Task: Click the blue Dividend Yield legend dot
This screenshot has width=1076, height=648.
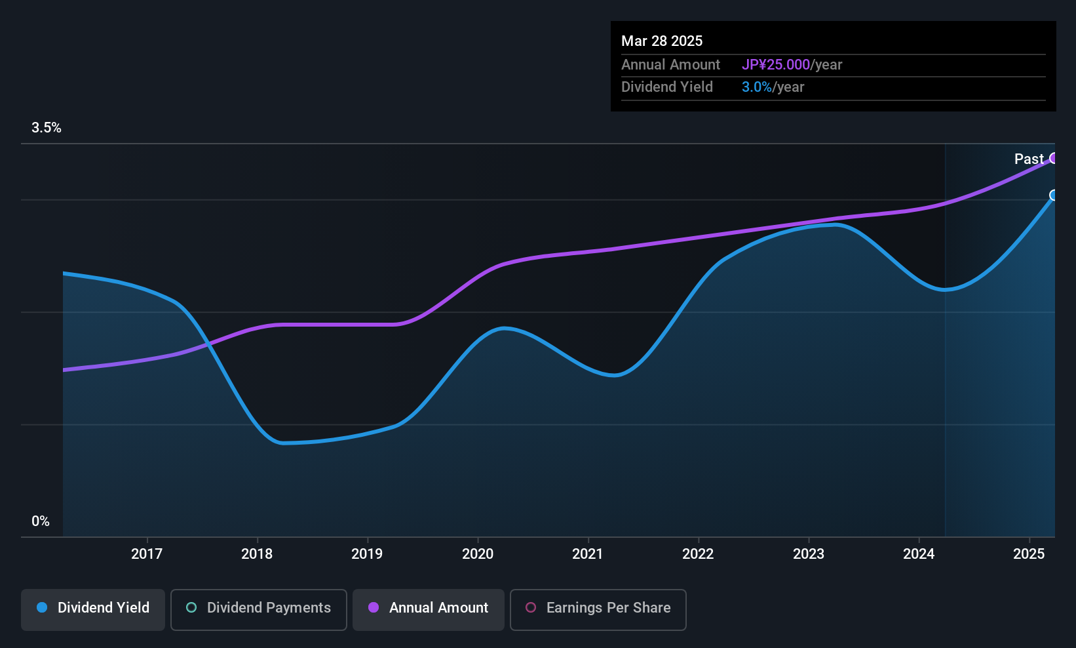Action: point(42,607)
